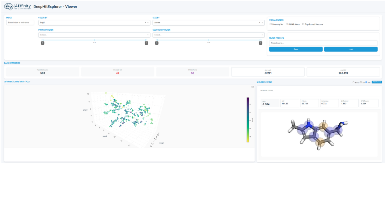Save the current filter preset
This screenshot has height=216, width=385.
296,49
